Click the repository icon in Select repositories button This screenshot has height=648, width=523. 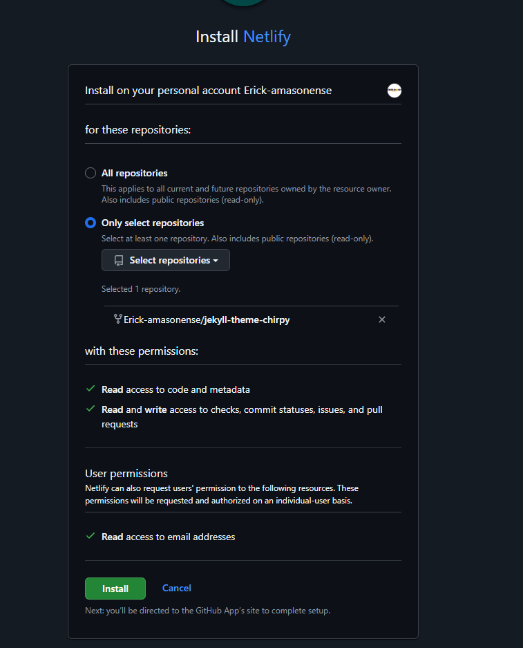click(x=119, y=261)
